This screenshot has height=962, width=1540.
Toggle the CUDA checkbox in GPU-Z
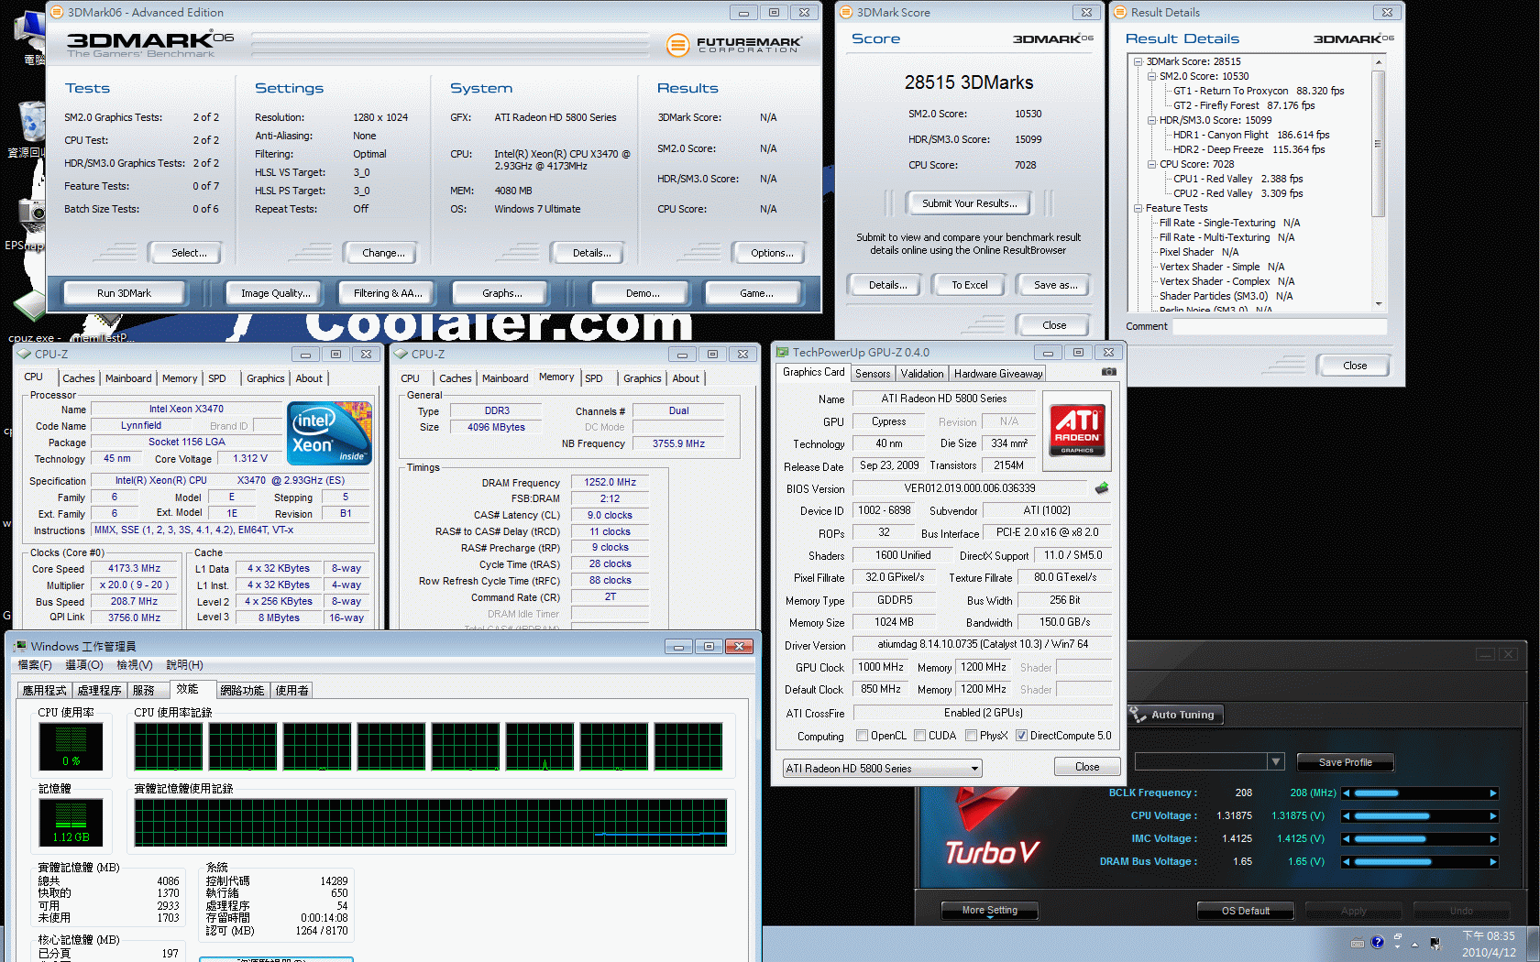tap(919, 736)
